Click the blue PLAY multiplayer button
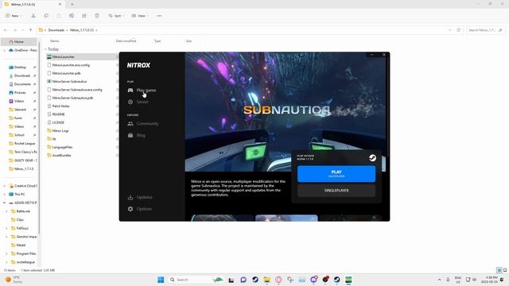509x286 pixels. (x=336, y=174)
